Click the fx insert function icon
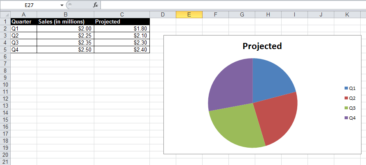The height and width of the screenshot is (165, 366). point(96,5)
